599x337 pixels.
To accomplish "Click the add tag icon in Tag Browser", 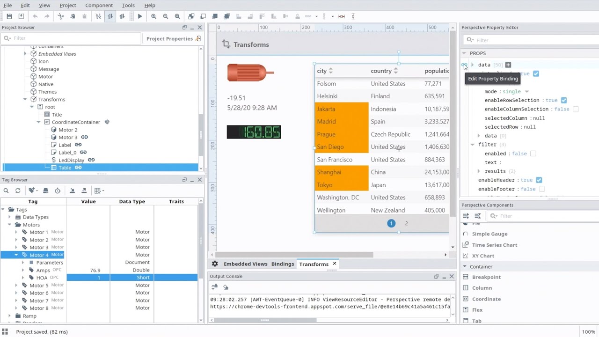I will click(x=32, y=190).
